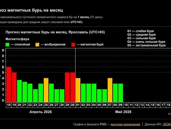Click the G4 — очень сильная буря line

point(146,42)
